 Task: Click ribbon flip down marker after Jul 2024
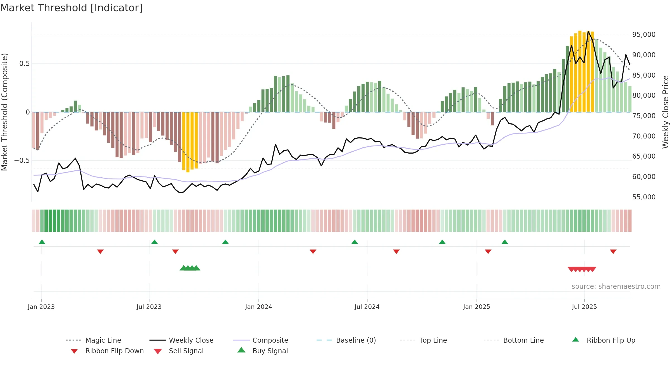(396, 251)
